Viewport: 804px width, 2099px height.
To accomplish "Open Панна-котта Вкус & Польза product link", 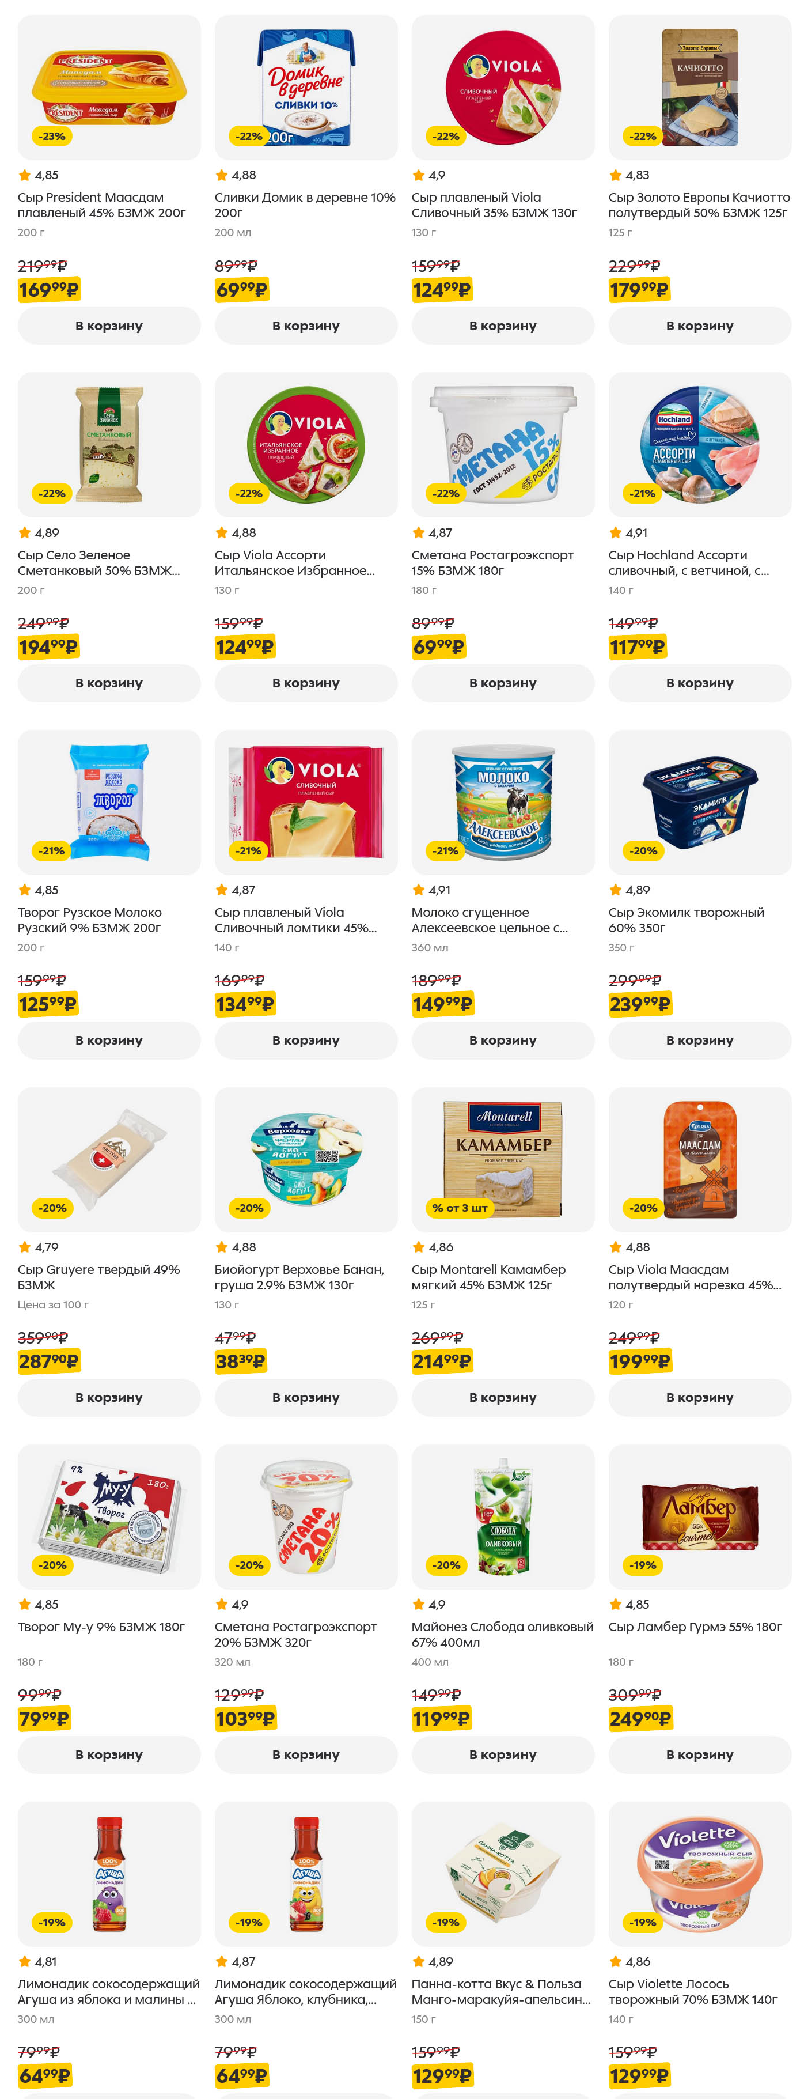I will (500, 1991).
